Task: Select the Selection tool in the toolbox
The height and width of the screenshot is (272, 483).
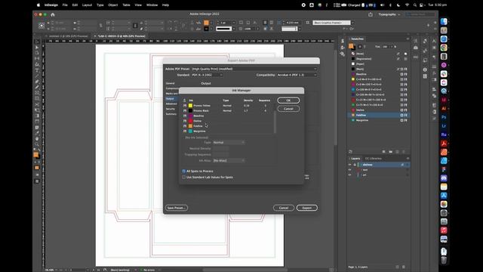Action: 37,42
